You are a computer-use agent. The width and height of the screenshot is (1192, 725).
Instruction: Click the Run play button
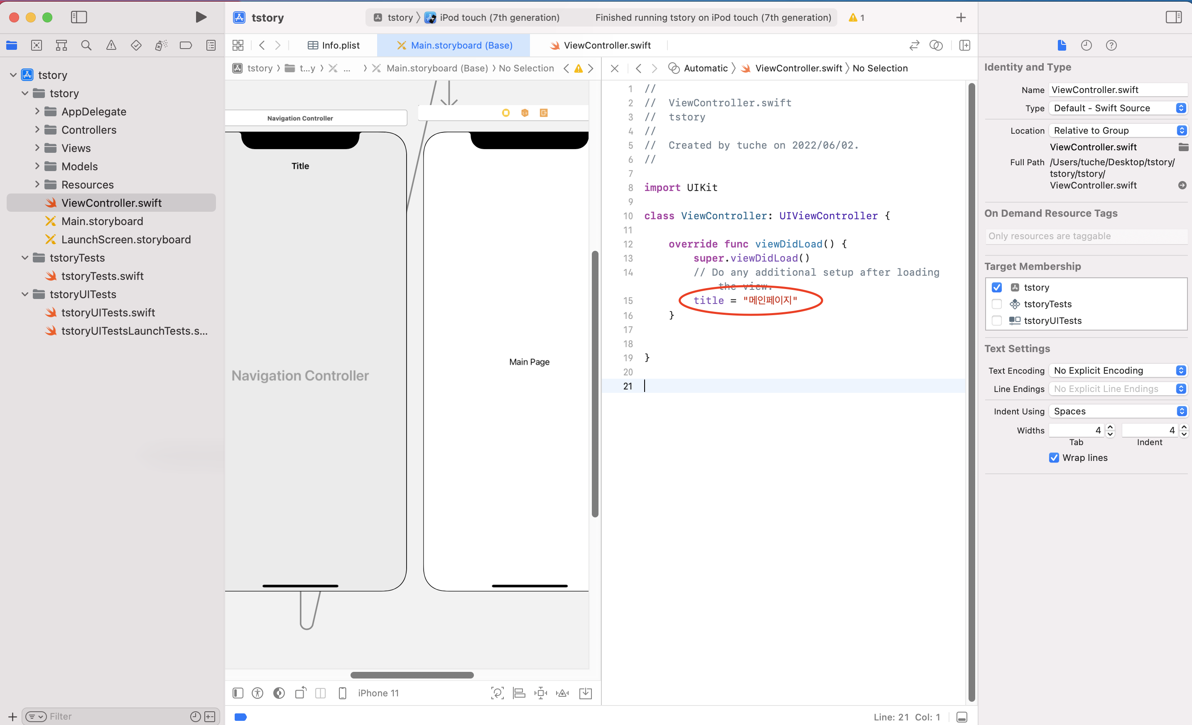(201, 17)
